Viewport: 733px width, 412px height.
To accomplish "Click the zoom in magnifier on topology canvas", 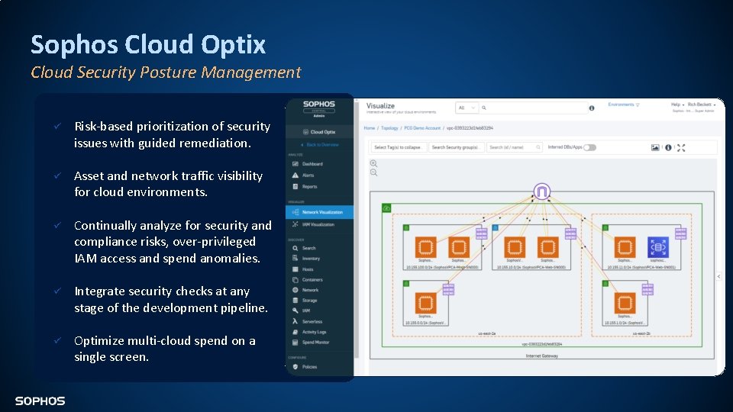I will pos(373,163).
